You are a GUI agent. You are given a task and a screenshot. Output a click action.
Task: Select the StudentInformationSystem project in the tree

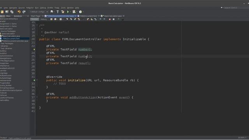(11, 91)
